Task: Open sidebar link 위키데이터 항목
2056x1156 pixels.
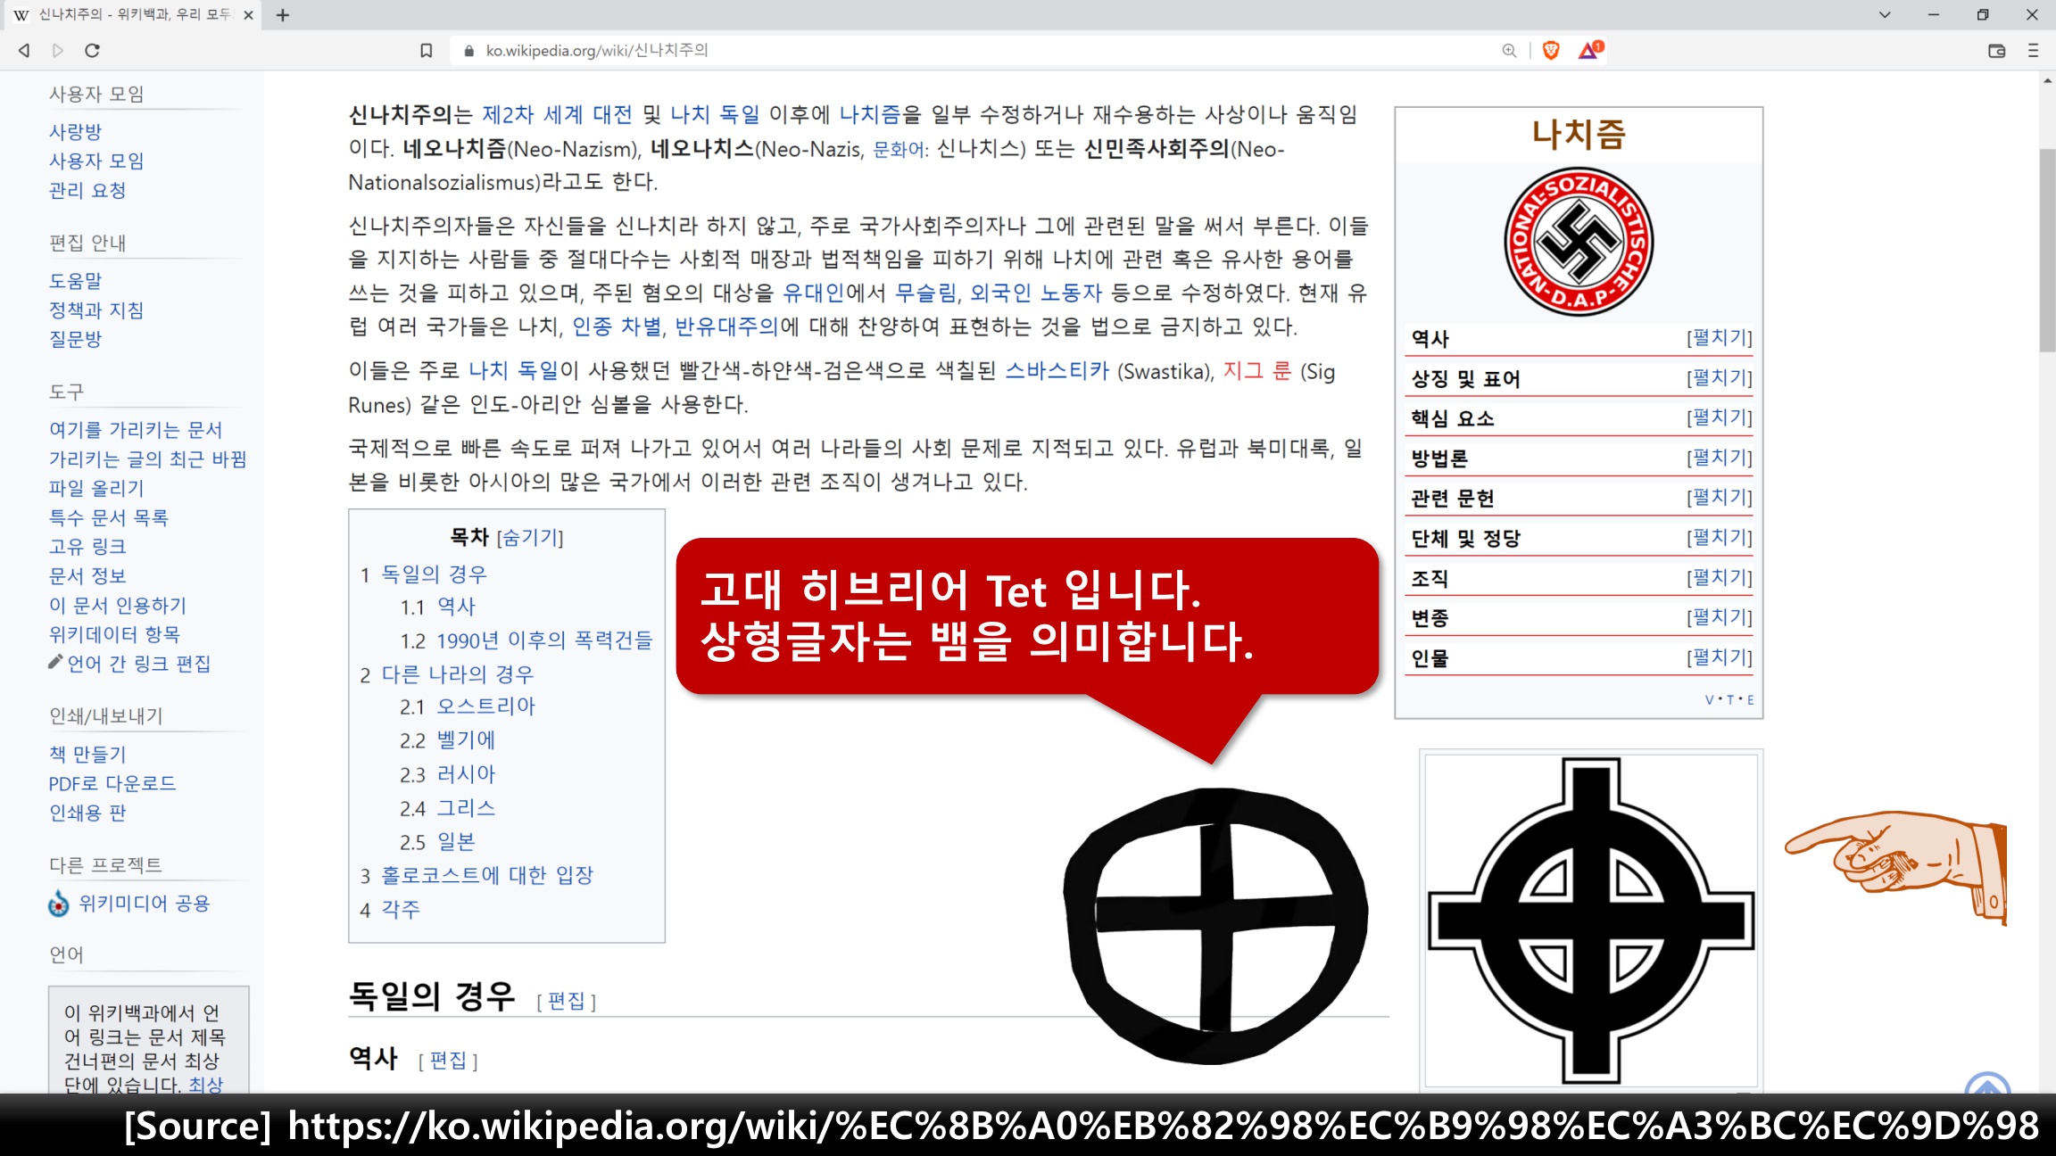Action: (x=114, y=635)
